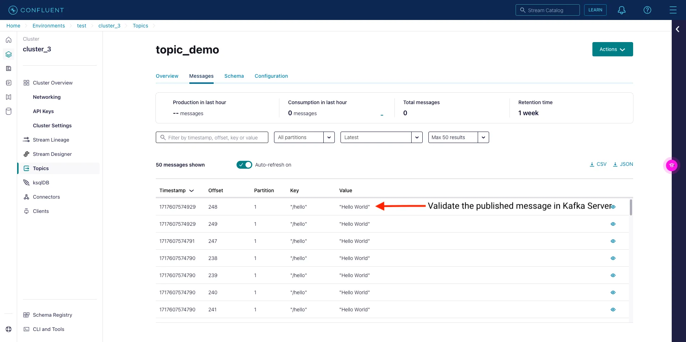Open the notifications bell
686x342 pixels.
pos(622,10)
